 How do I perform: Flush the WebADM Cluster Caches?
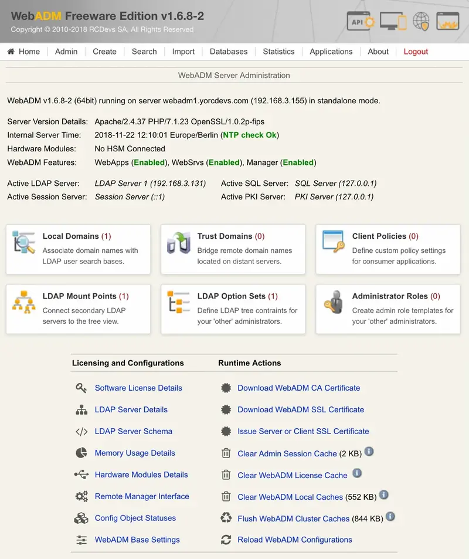pyautogui.click(x=294, y=519)
